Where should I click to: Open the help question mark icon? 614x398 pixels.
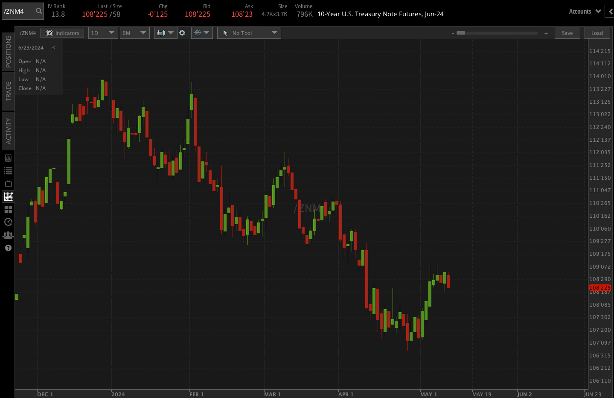pos(8,248)
